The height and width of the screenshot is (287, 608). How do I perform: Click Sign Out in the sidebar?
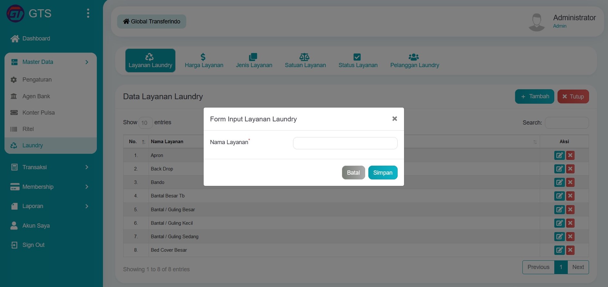28,245
